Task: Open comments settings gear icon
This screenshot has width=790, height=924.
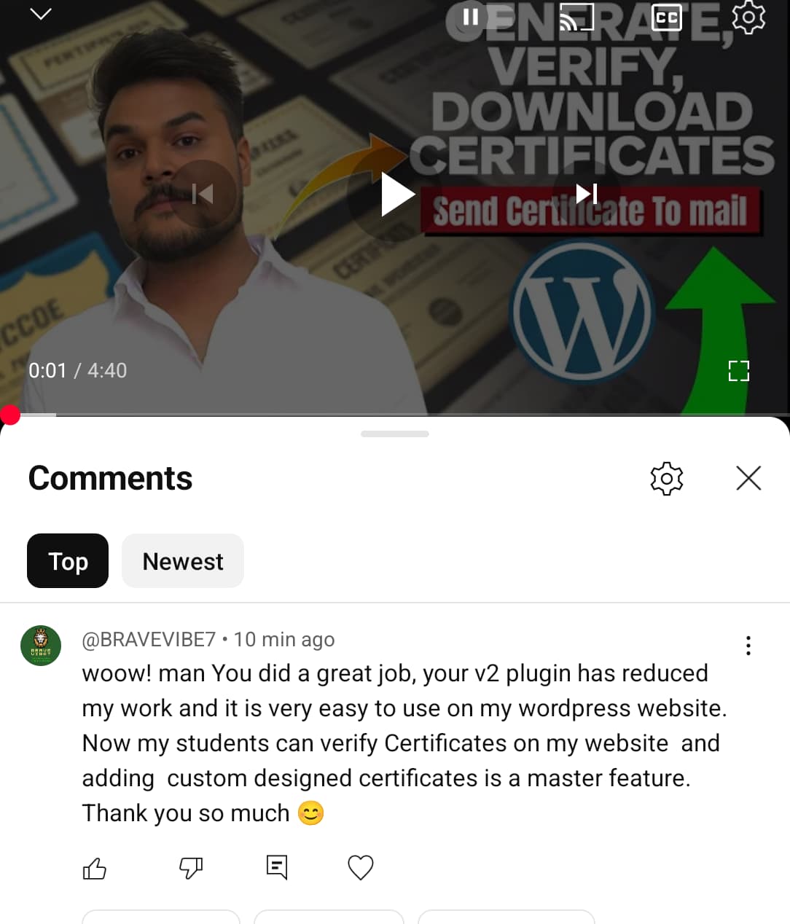Action: point(667,479)
